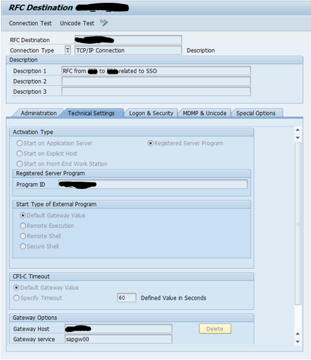The width and height of the screenshot is (311, 360).
Task: Click the yellow Delete button
Action: coord(215,329)
